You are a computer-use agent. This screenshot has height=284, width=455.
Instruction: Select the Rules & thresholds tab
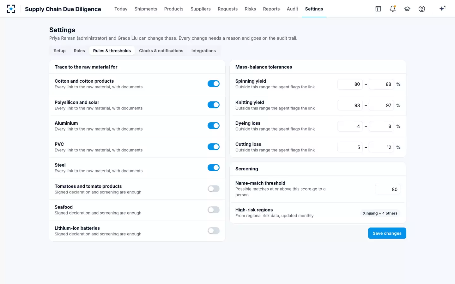pyautogui.click(x=112, y=51)
